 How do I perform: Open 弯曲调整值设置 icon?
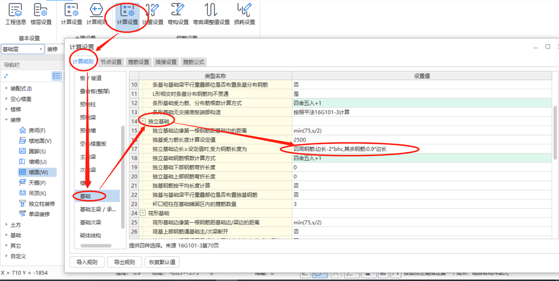tap(211, 10)
